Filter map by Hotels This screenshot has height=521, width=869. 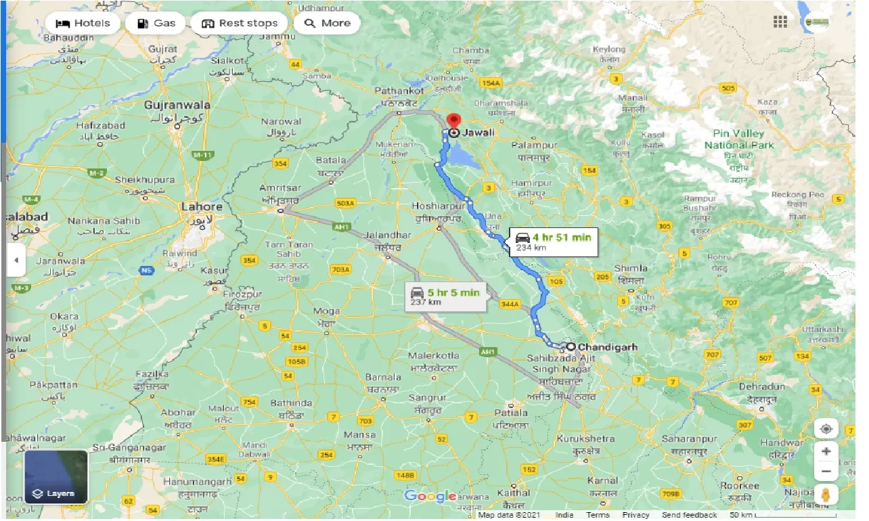tap(83, 23)
